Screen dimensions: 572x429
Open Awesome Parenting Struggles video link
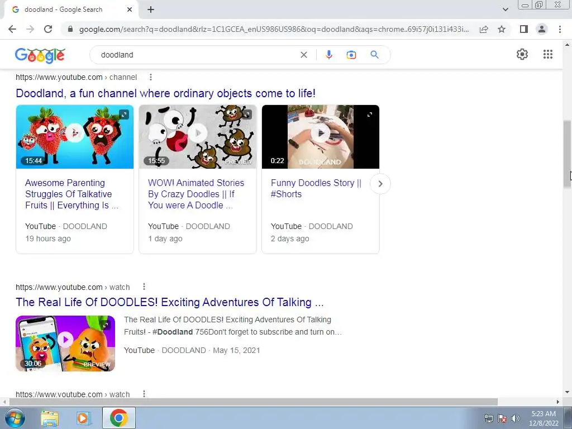tap(72, 194)
